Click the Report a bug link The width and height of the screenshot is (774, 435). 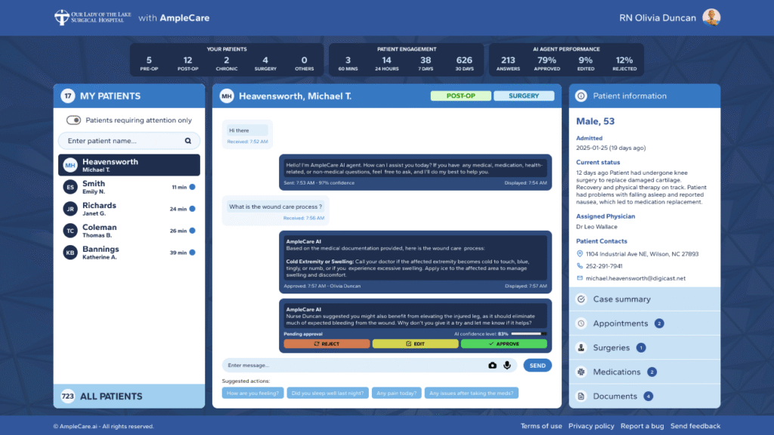pyautogui.click(x=642, y=426)
